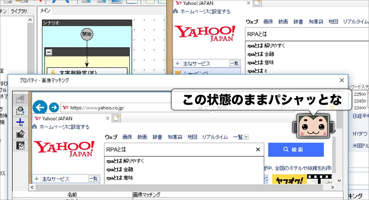Click the Yahoo! JAPAN logo in properties preview
This screenshot has height=200, width=369.
click(64, 149)
